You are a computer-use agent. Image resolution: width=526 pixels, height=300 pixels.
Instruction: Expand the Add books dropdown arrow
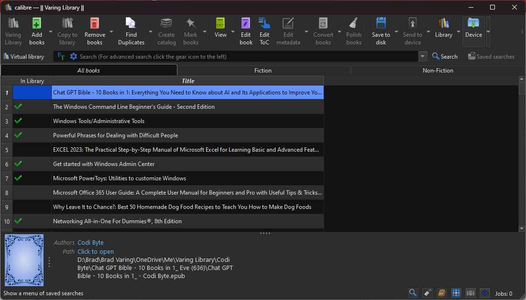pyautogui.click(x=51, y=32)
